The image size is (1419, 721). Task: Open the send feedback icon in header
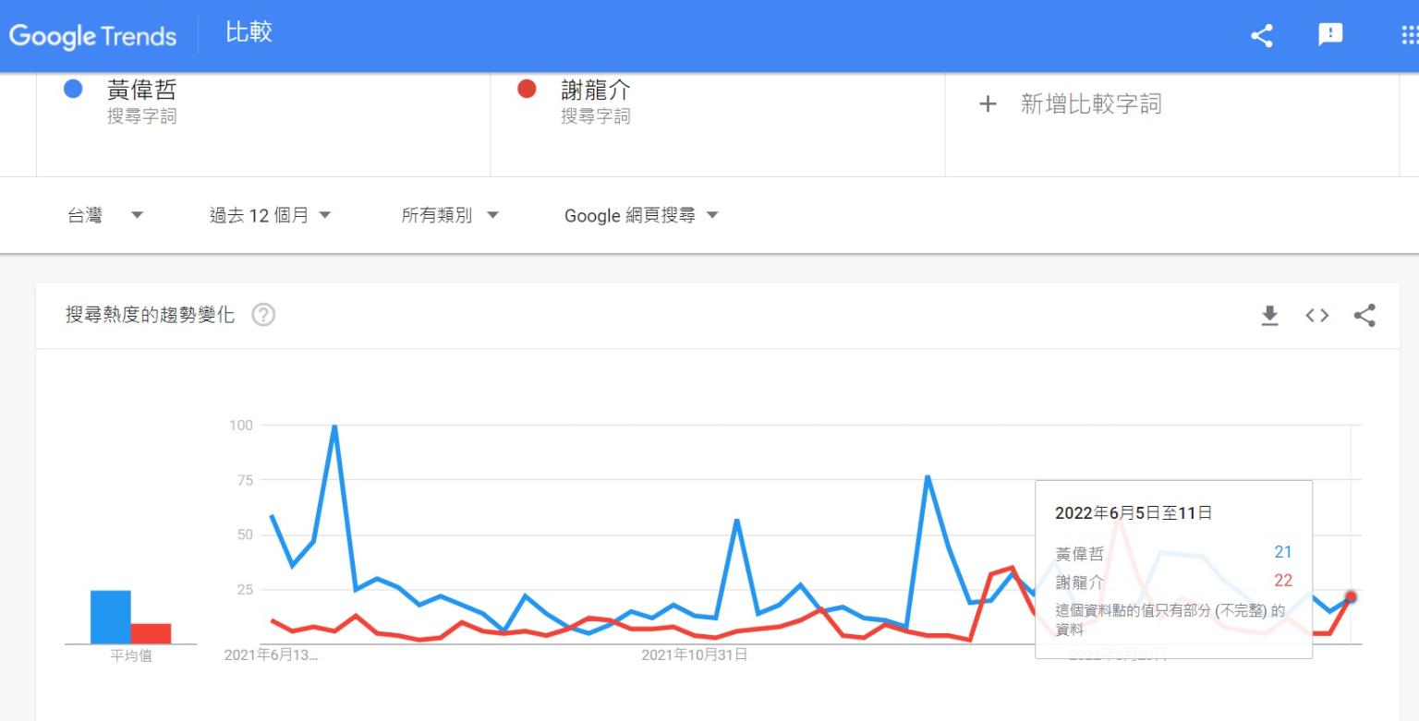pos(1329,35)
